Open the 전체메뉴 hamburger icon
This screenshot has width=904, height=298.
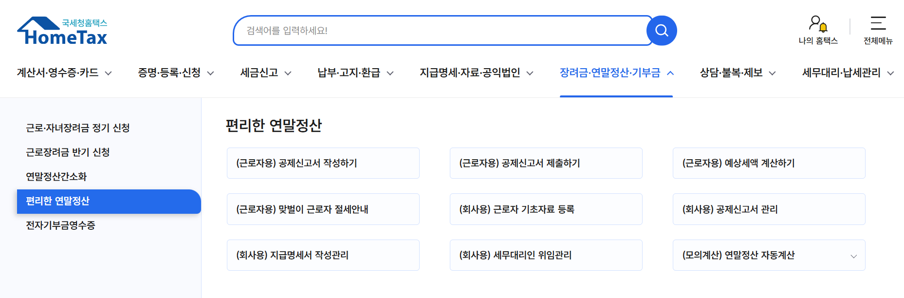pyautogui.click(x=878, y=23)
